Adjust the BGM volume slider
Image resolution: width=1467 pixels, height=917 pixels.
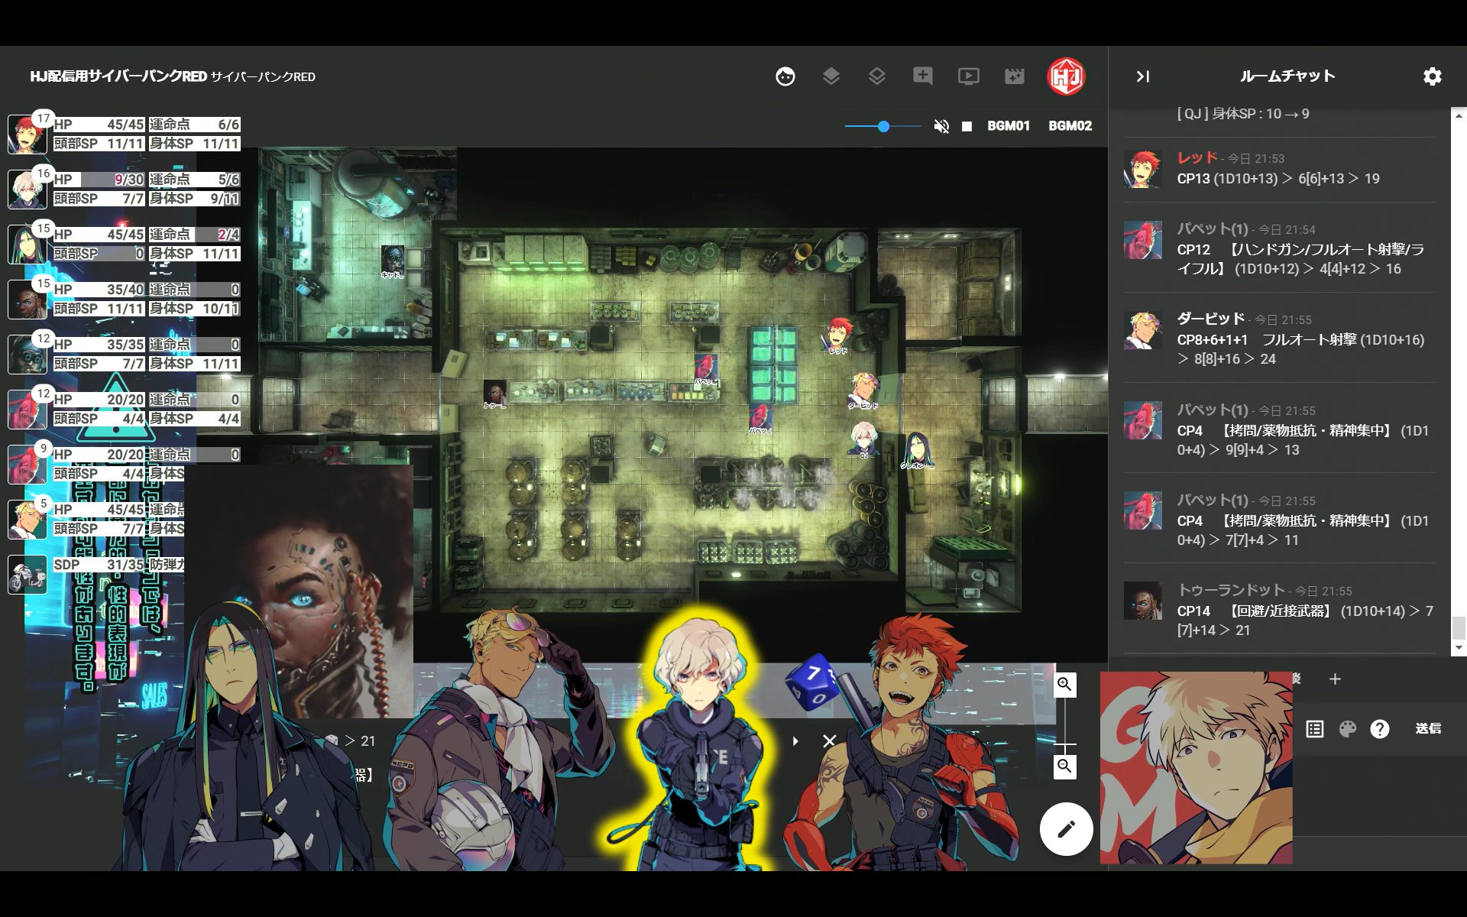883,126
